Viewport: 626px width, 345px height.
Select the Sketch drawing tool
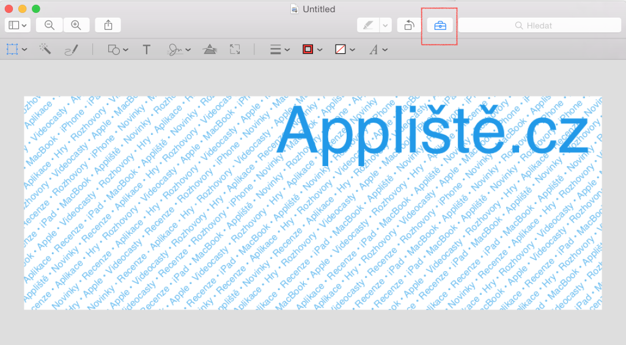(x=72, y=50)
